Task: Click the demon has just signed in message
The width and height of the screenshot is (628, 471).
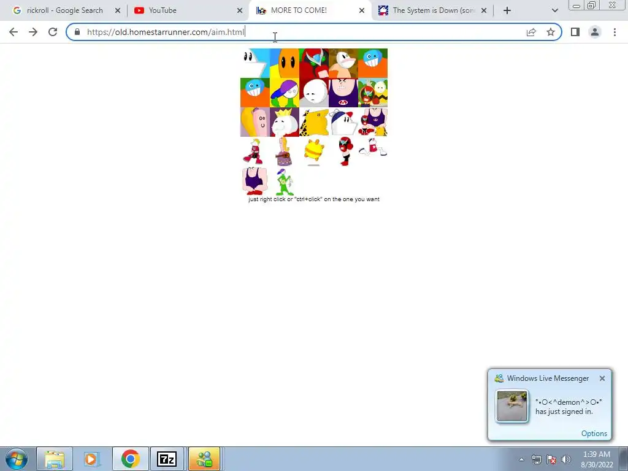Action: (569, 407)
